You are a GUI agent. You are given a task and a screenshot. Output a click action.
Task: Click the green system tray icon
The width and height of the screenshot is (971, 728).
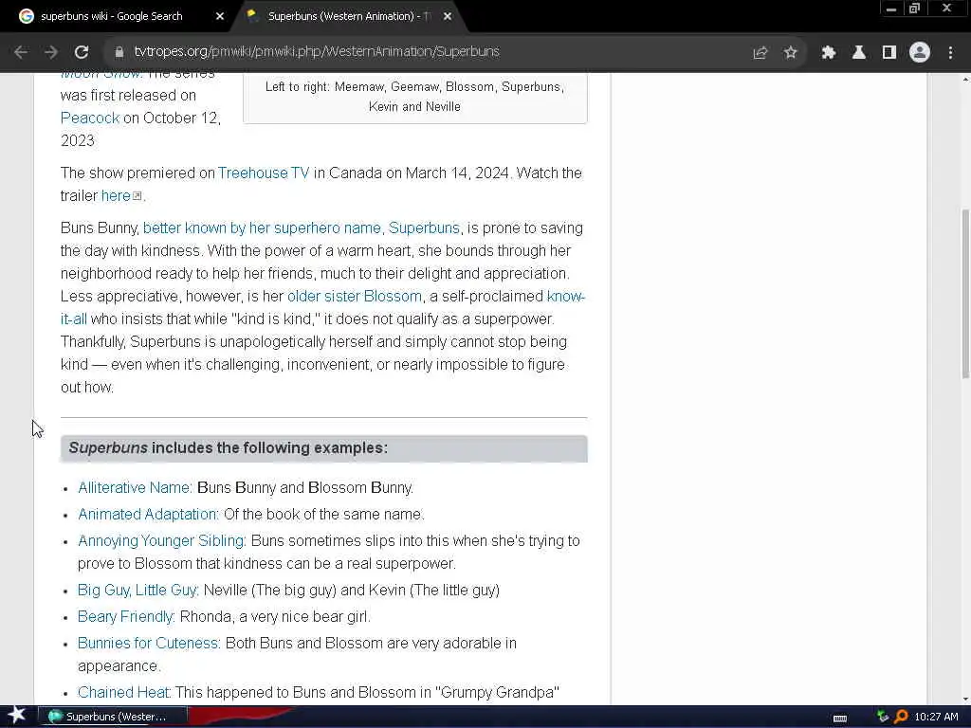(883, 717)
